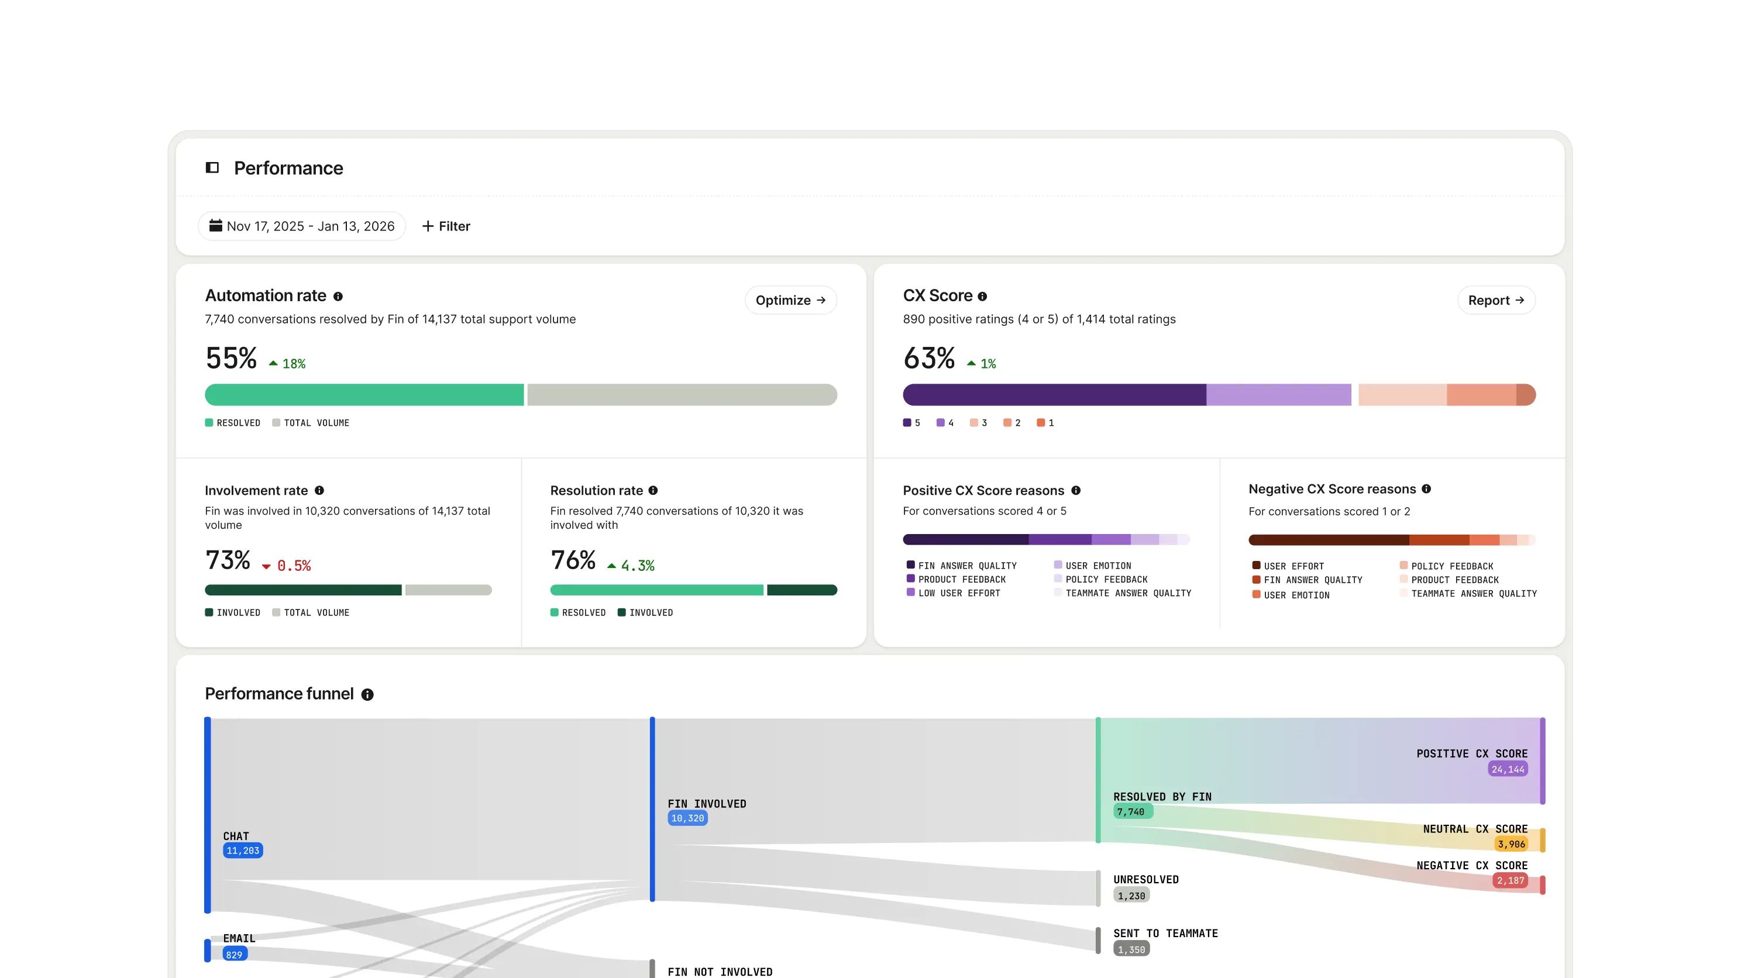Click the green resolved segment of Automation rate bar
This screenshot has width=1741, height=978.
pyautogui.click(x=364, y=395)
